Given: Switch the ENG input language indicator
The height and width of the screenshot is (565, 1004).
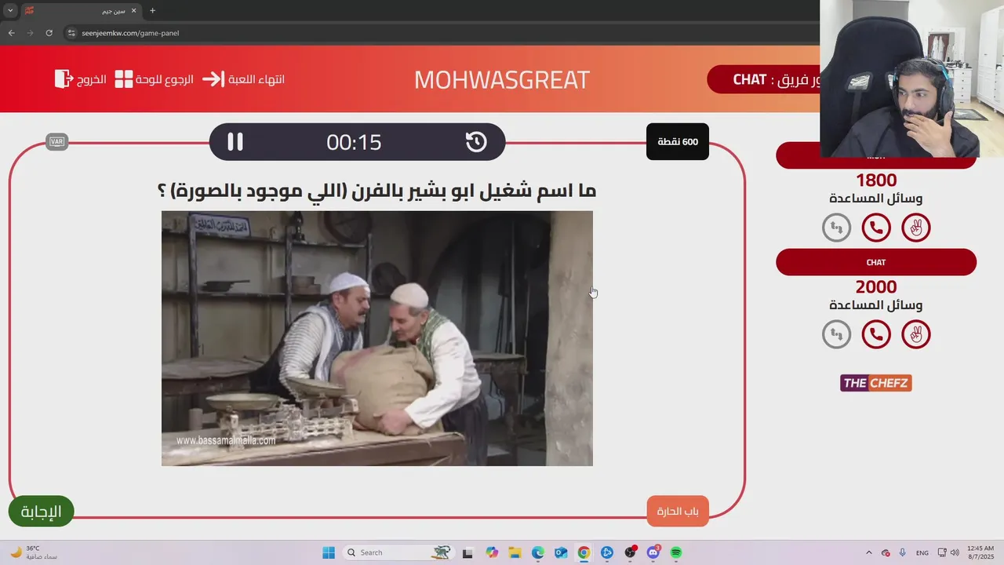Looking at the screenshot, I should tap(922, 552).
